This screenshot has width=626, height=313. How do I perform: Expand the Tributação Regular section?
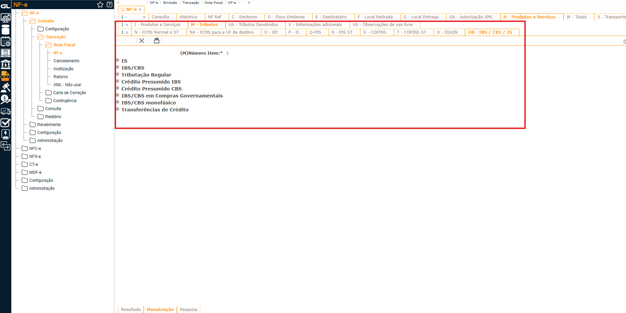click(x=118, y=74)
